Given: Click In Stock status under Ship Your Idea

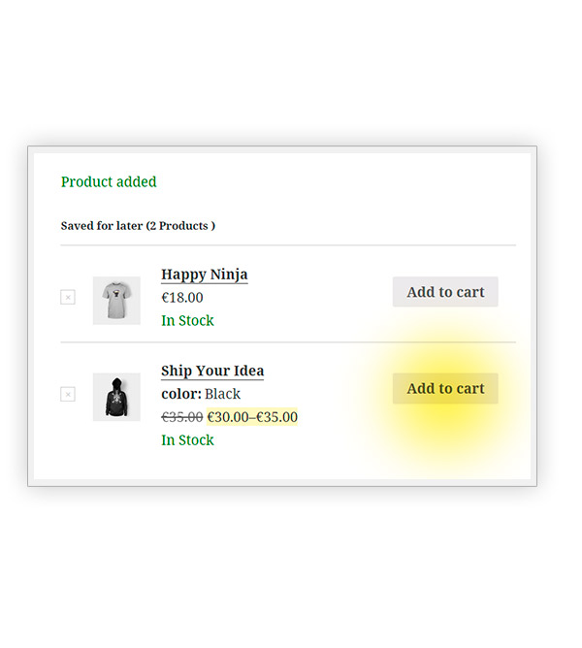Looking at the screenshot, I should tap(187, 440).
